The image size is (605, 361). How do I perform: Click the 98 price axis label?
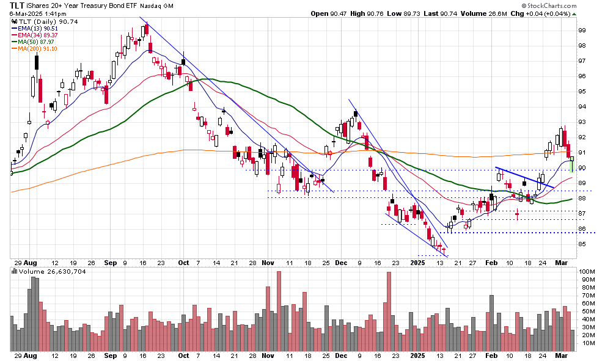582,46
